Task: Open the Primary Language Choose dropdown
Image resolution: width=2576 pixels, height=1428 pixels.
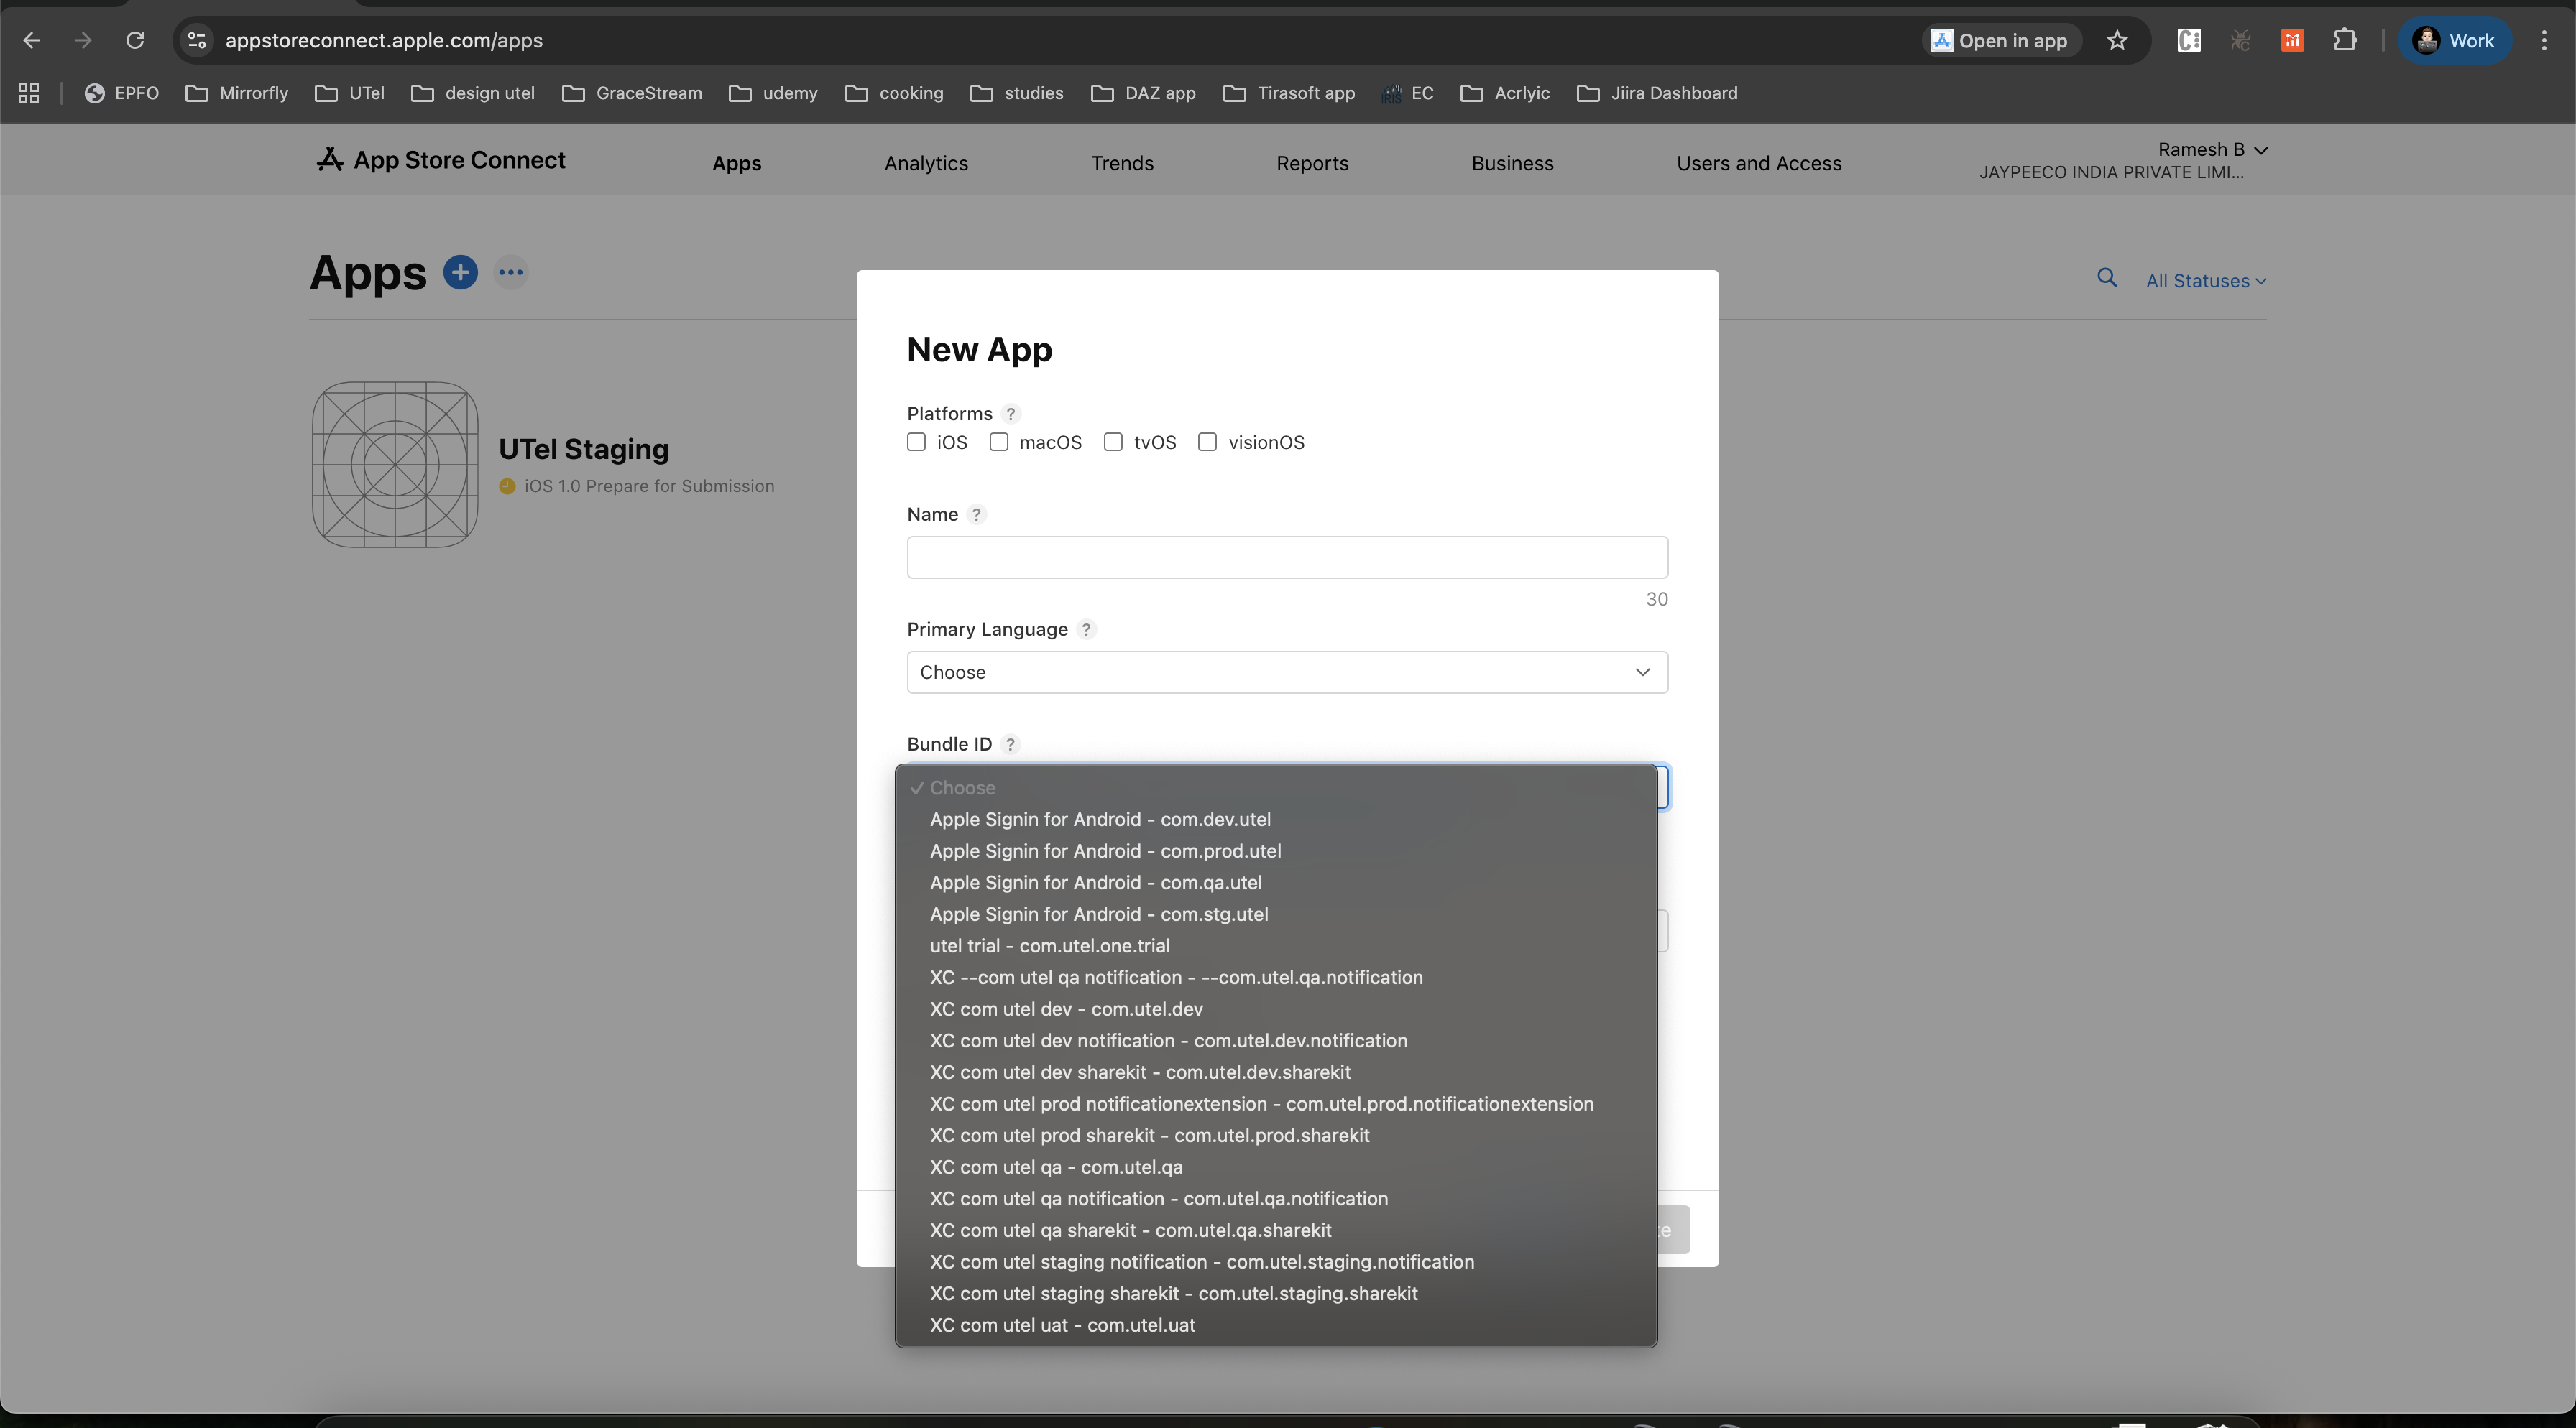Action: tap(1287, 672)
